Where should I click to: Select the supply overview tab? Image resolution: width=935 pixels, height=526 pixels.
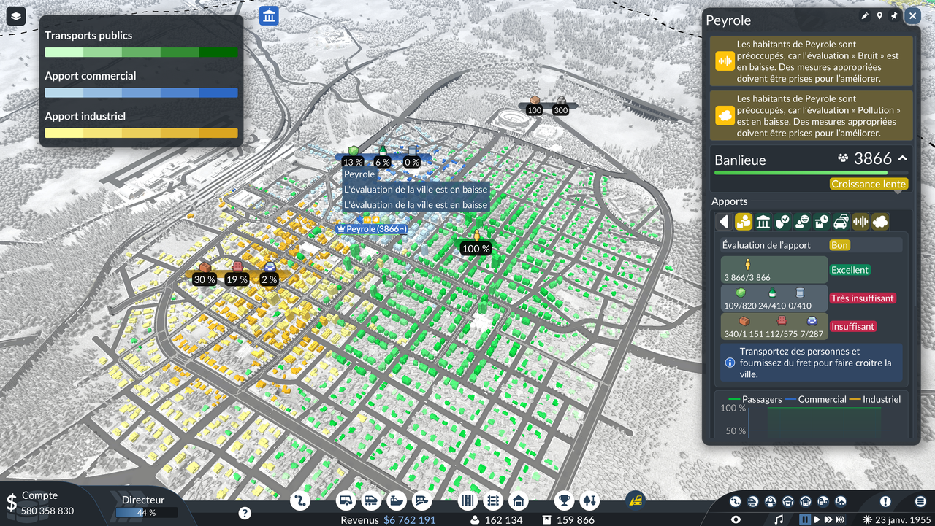click(x=744, y=222)
